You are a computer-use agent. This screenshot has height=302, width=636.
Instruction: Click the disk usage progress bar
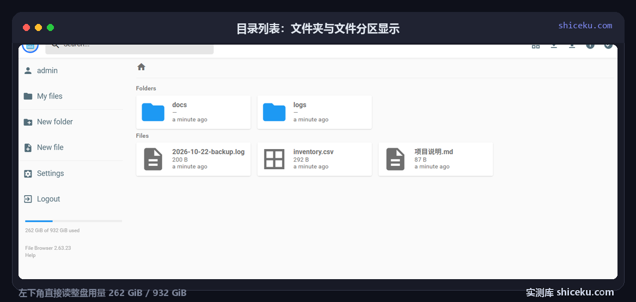[x=74, y=221]
